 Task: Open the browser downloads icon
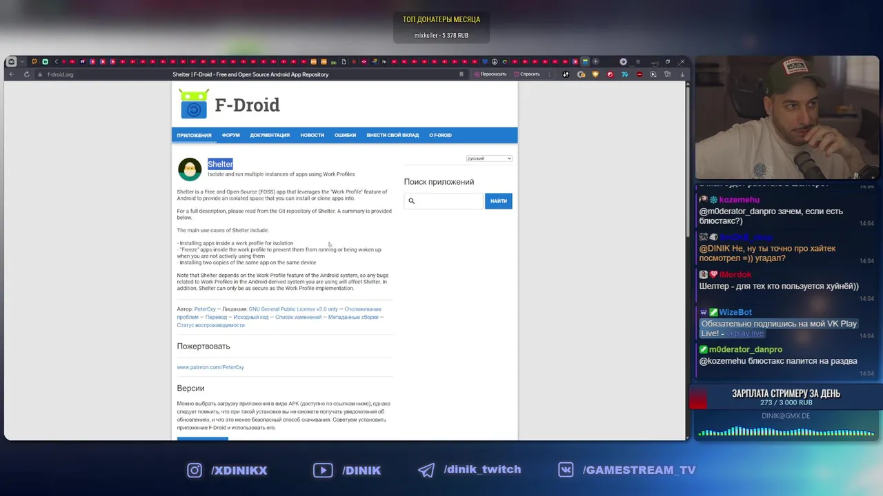[682, 74]
